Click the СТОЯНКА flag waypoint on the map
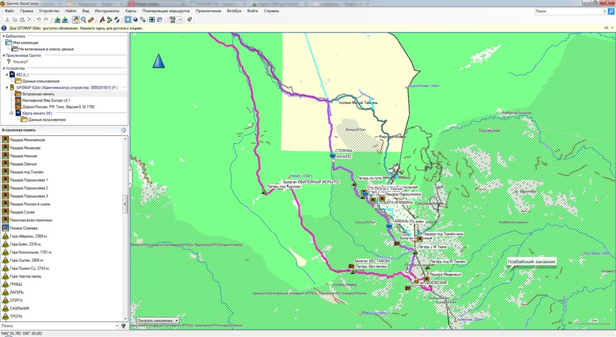Image resolution: width=616 pixels, height=337 pixels. click(x=332, y=156)
